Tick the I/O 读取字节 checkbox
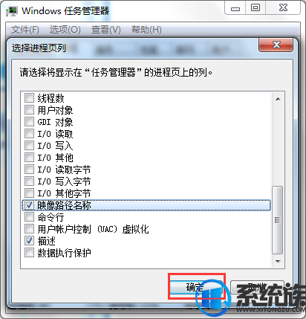Screen dimensions: 306x319 point(29,170)
